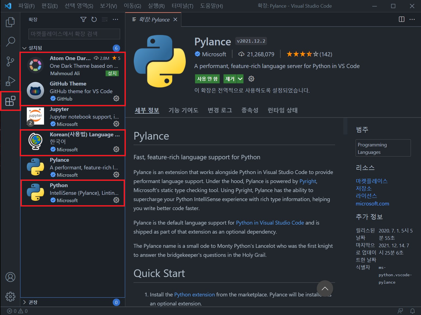Open the 라이선스 license link
This screenshot has height=315, width=421.
tap(366, 196)
